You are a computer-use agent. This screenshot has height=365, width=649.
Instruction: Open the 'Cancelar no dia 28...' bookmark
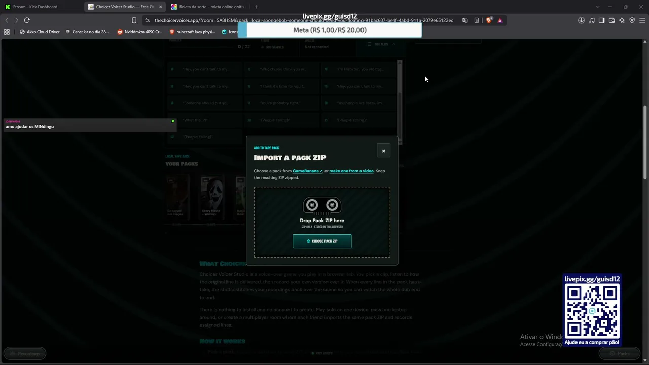point(87,32)
